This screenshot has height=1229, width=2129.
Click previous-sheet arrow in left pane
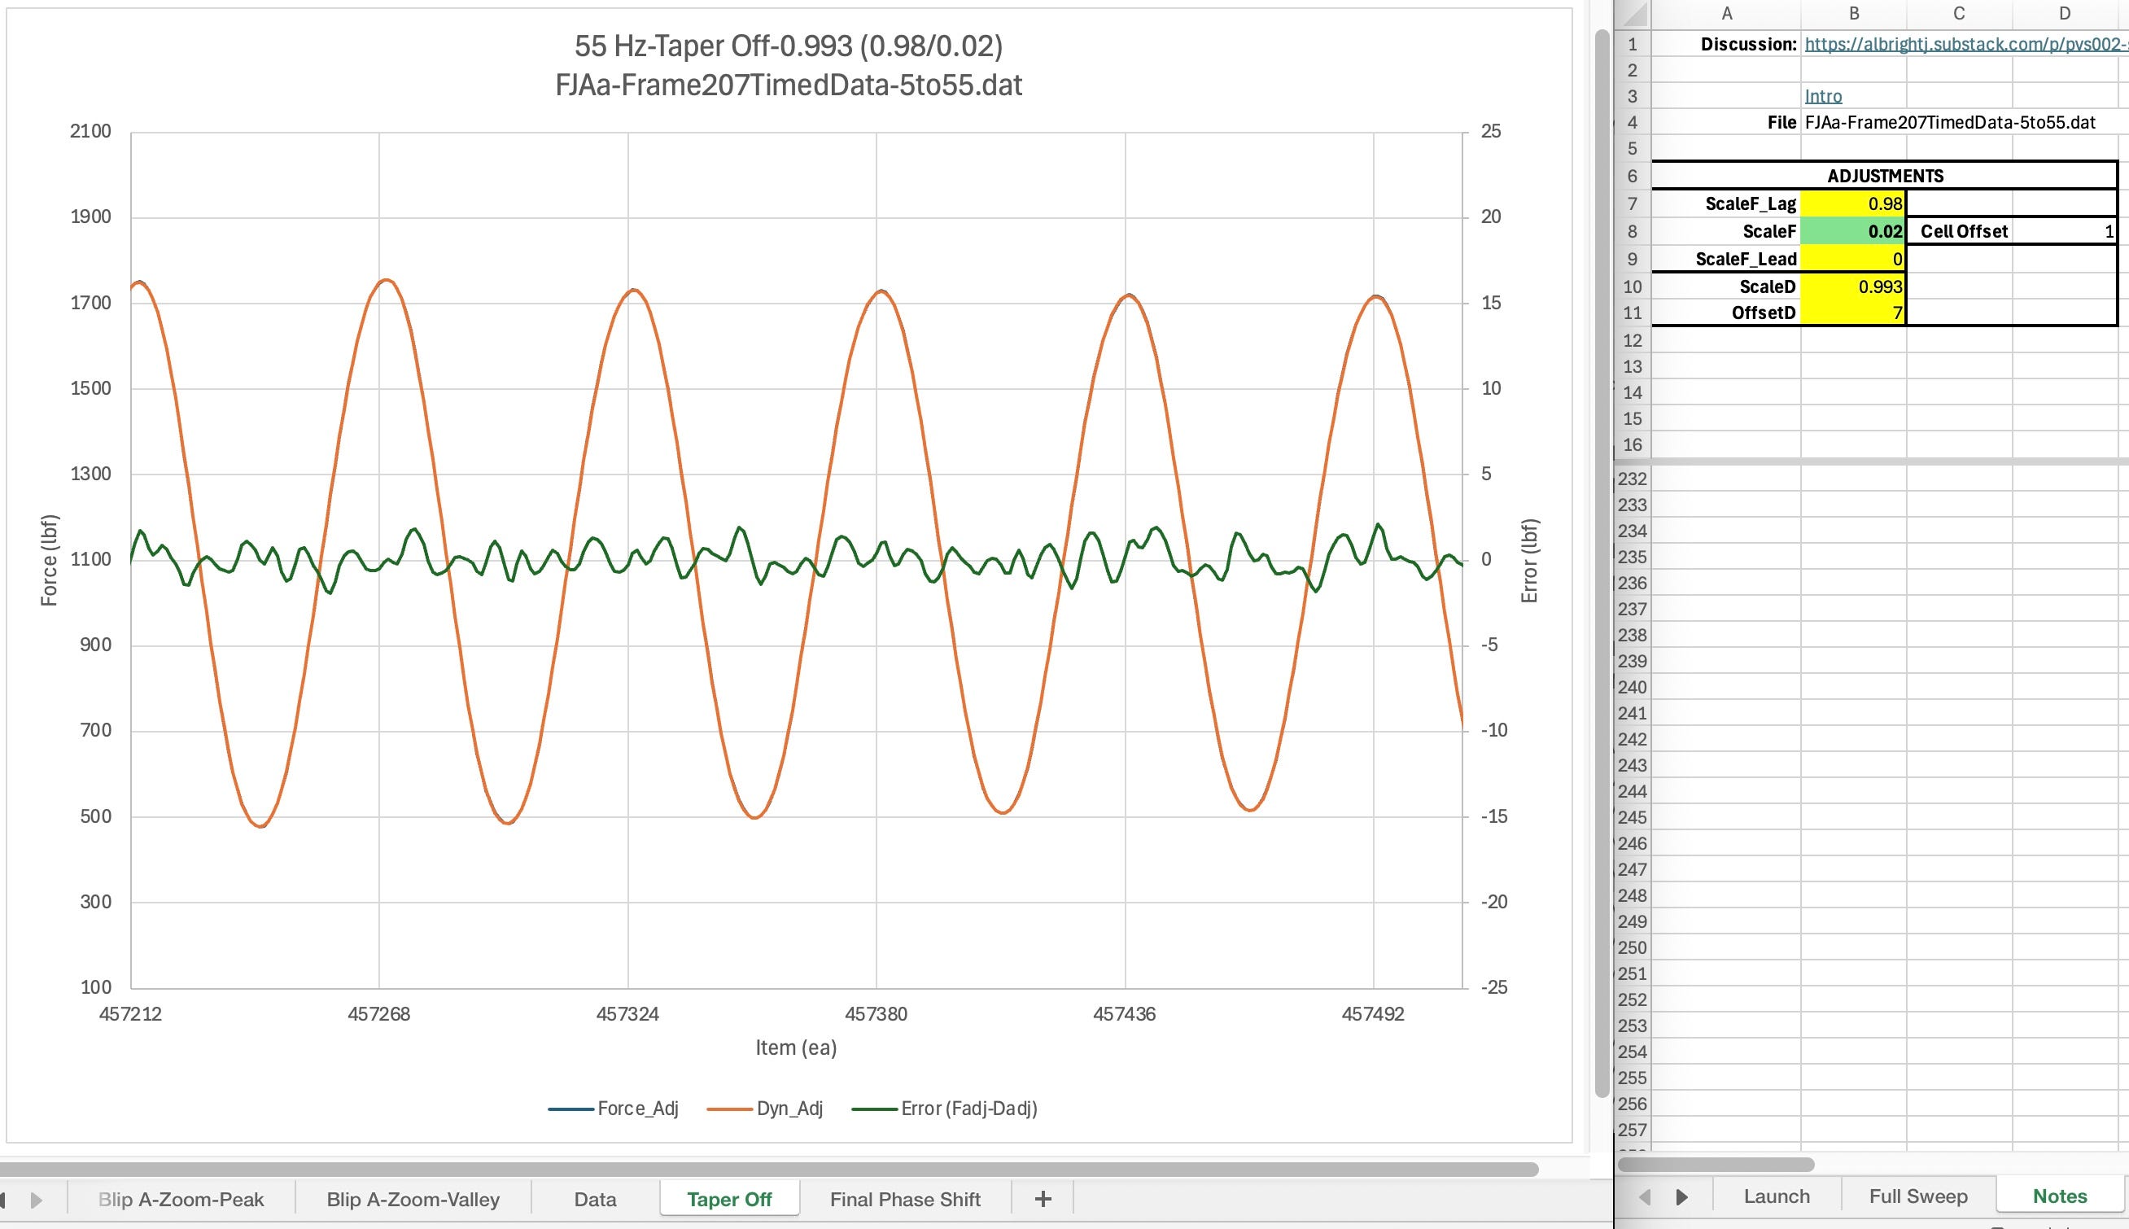(x=4, y=1200)
